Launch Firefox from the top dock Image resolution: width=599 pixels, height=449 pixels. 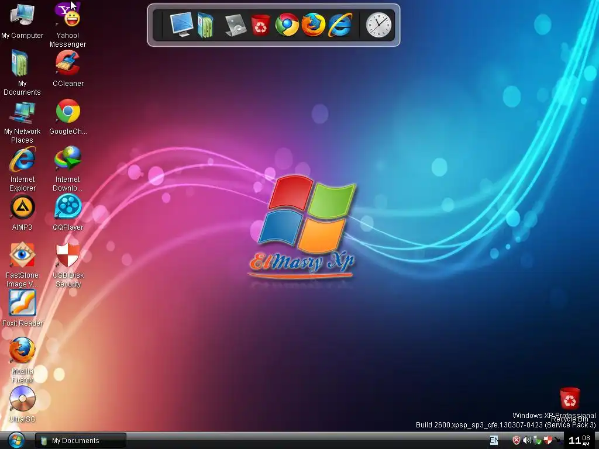tap(314, 25)
